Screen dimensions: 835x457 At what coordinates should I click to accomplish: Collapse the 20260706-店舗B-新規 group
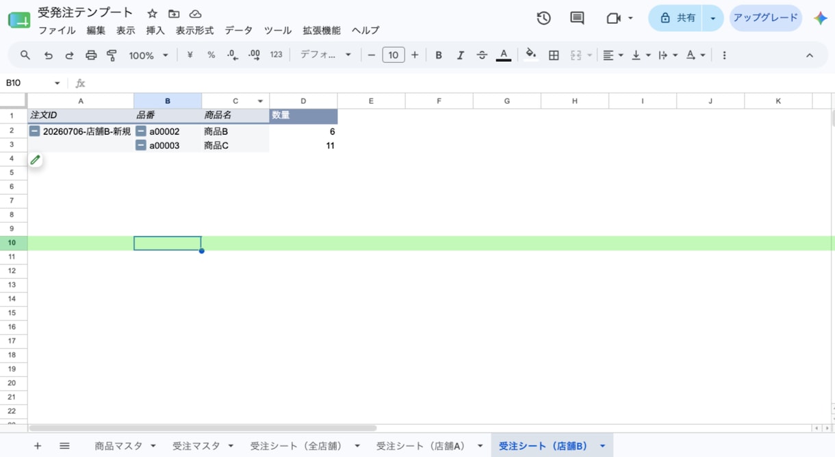[x=34, y=131]
